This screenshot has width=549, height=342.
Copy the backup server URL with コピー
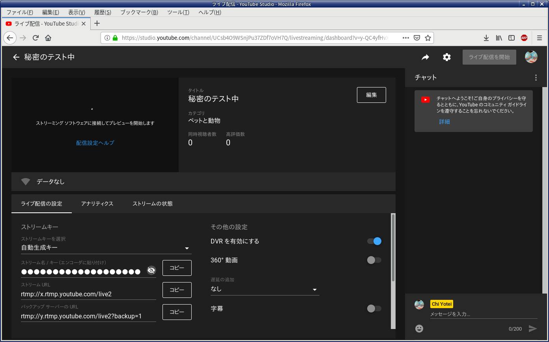(177, 312)
